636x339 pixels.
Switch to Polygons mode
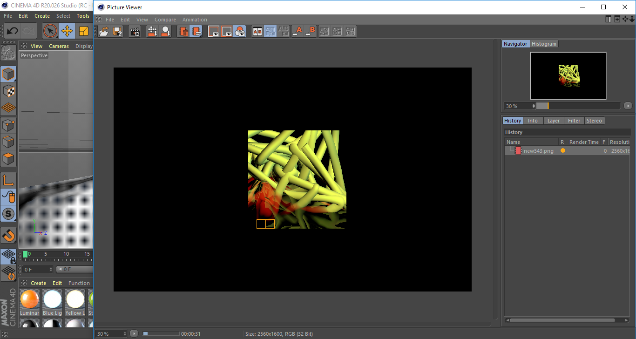(8, 159)
